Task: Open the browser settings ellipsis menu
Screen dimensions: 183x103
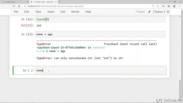Action: coord(180,6)
